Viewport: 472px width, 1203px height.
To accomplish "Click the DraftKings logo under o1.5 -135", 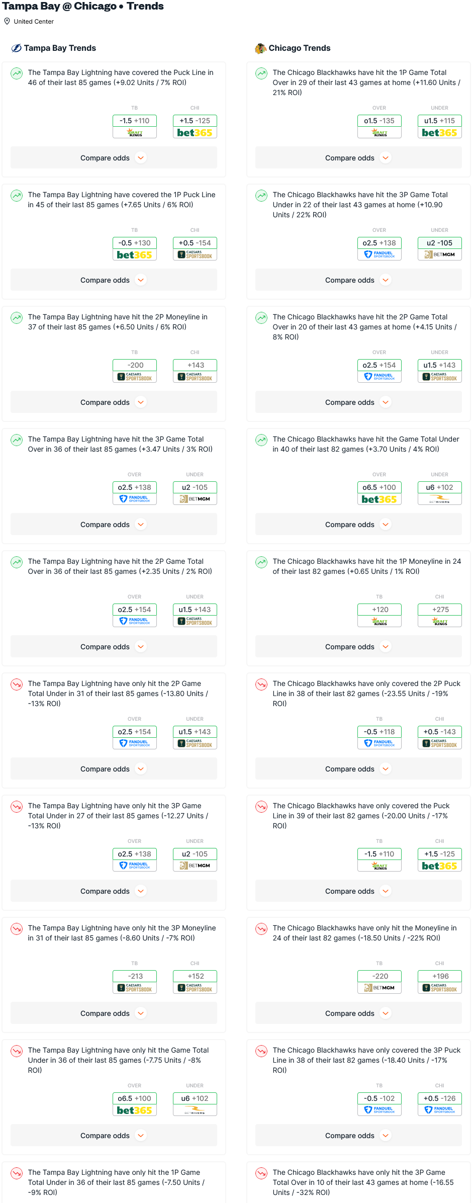I will pyautogui.click(x=380, y=133).
